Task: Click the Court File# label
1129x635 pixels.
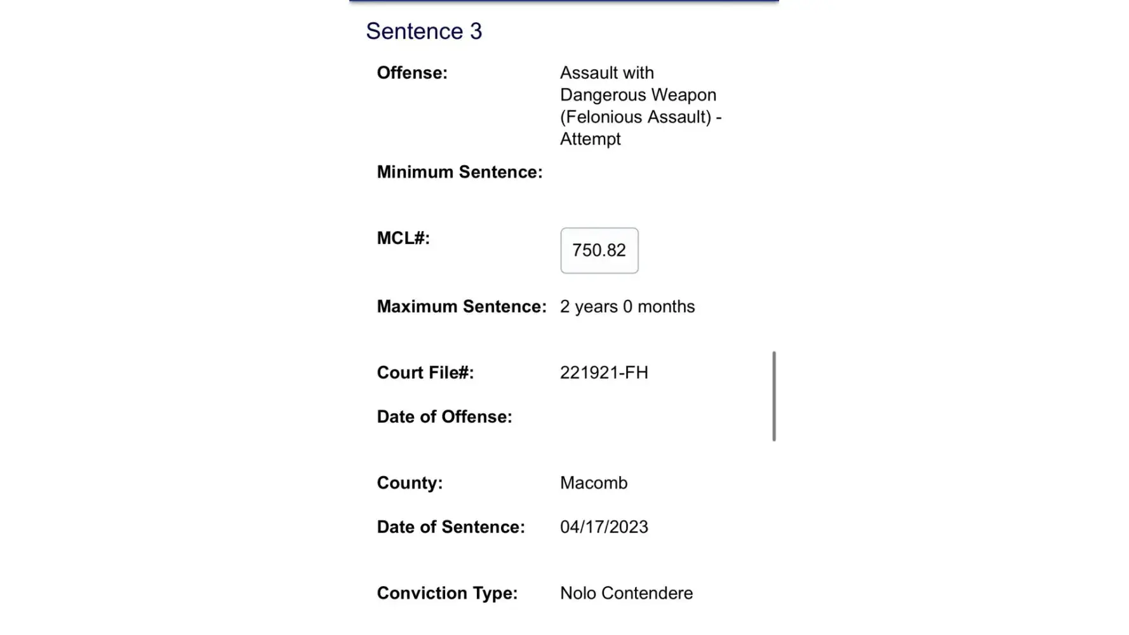Action: (425, 373)
